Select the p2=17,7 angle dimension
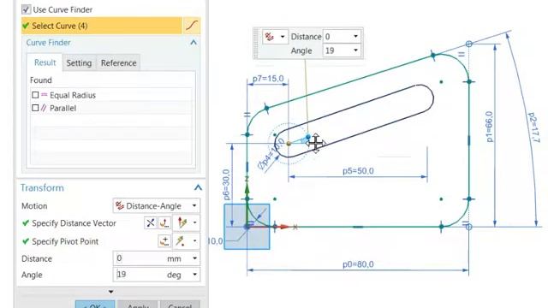The height and width of the screenshot is (308, 548). tap(533, 127)
